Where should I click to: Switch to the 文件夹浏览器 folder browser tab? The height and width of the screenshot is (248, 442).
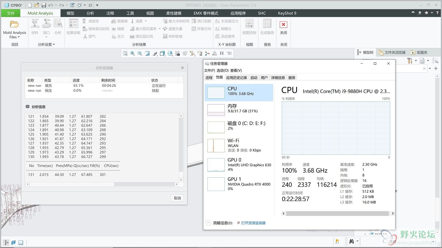click(392, 52)
